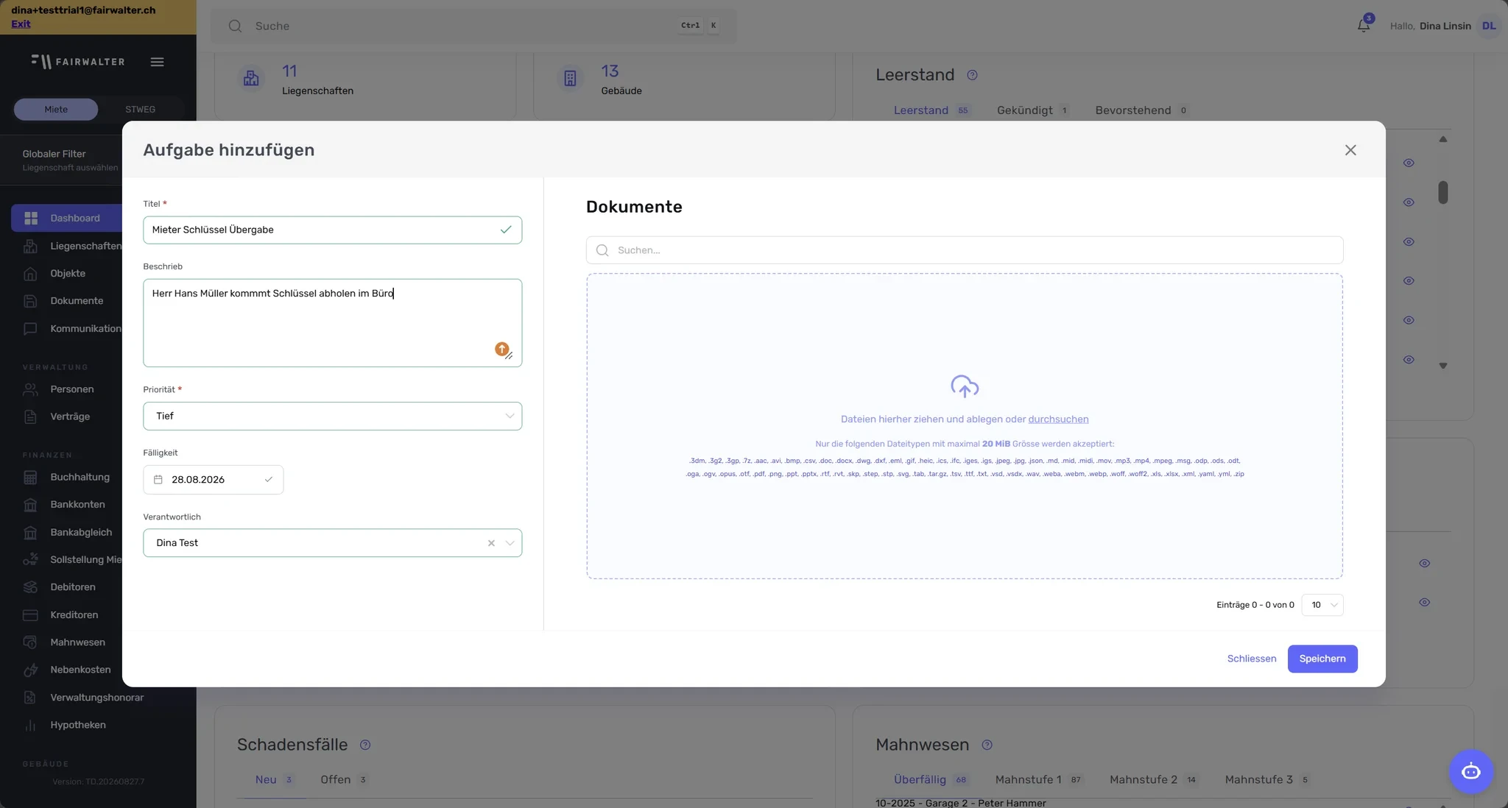Open the notifications bell icon
Screen dimensions: 1508x808
1364,25
